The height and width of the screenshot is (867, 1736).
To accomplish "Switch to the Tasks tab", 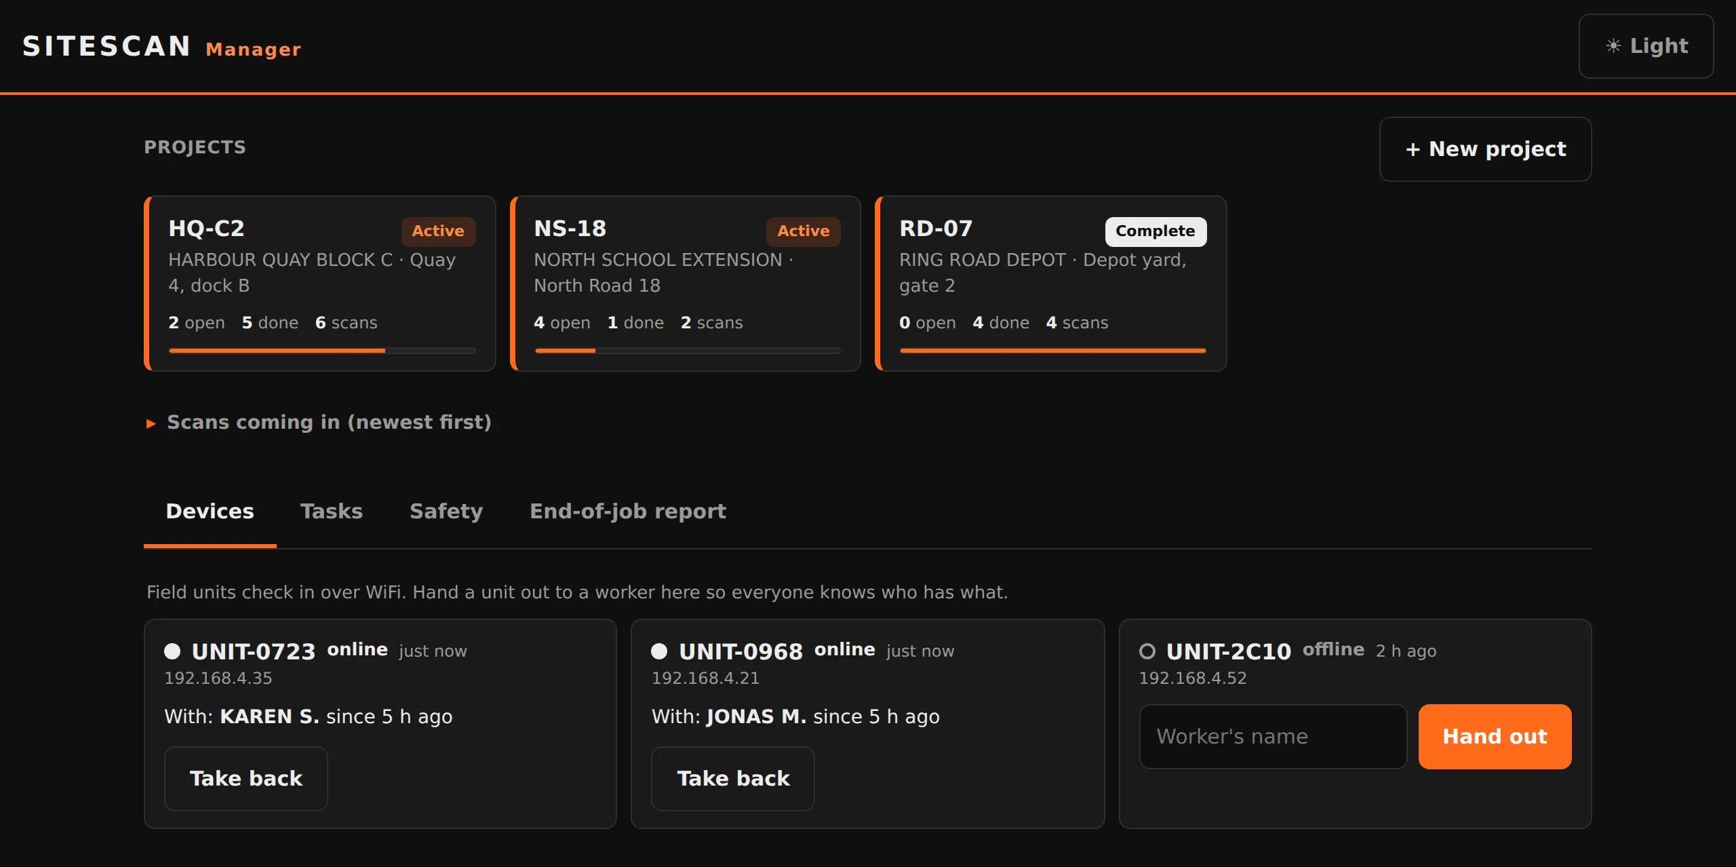I will pyautogui.click(x=332, y=512).
